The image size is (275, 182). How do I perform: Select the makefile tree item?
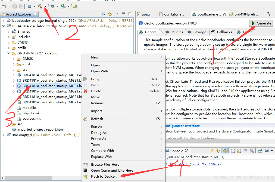click(29, 108)
